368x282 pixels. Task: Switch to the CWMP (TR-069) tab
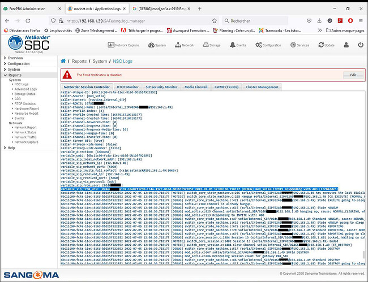[226, 87]
